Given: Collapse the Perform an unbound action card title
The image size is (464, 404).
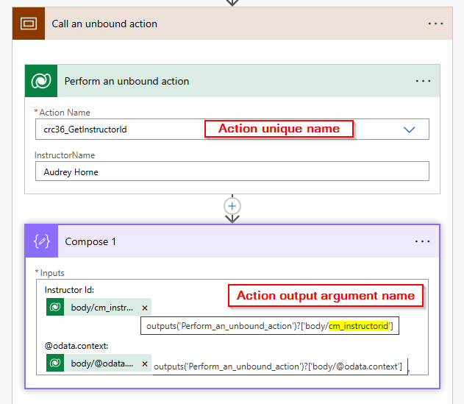Looking at the screenshot, I should click(x=126, y=81).
